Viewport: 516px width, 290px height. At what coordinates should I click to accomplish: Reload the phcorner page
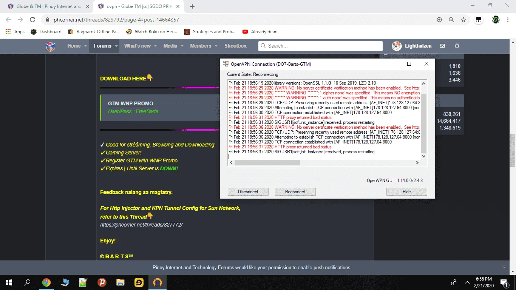32,20
